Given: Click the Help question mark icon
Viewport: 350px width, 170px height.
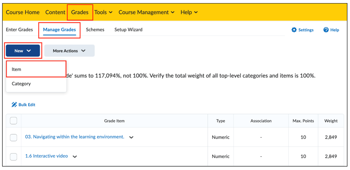Looking at the screenshot, I should [x=326, y=30].
